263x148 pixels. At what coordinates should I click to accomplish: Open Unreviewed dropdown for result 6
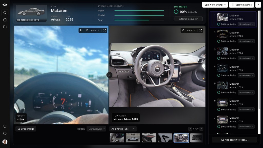coord(246,109)
